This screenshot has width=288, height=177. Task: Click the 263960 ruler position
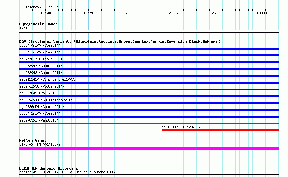[x=131, y=13]
